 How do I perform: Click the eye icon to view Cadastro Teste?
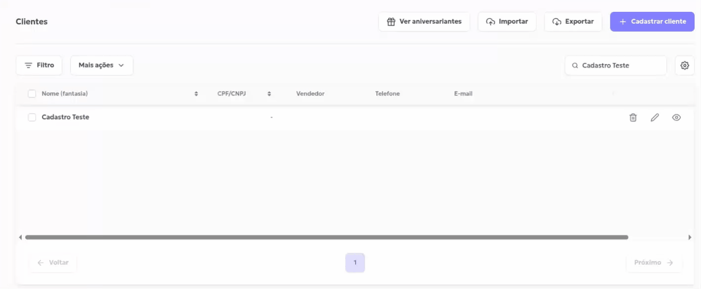coord(676,117)
